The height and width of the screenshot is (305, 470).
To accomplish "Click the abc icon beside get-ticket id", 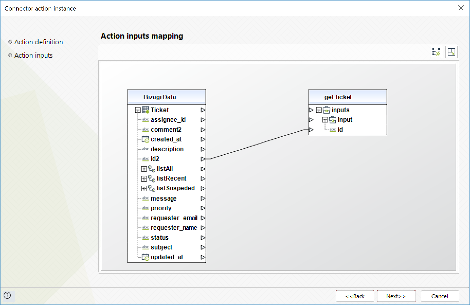I will coord(333,129).
